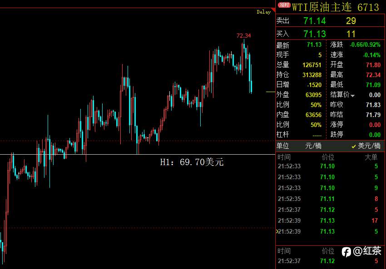Click the 买入 bid price 71.13
The height and width of the screenshot is (269, 386).
point(314,34)
